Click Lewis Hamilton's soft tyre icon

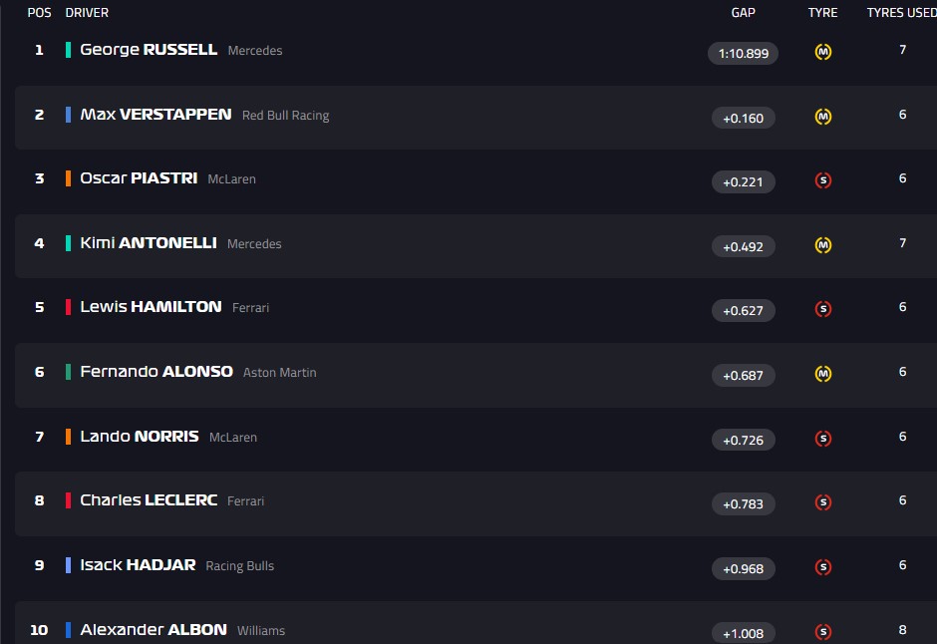pyautogui.click(x=823, y=309)
